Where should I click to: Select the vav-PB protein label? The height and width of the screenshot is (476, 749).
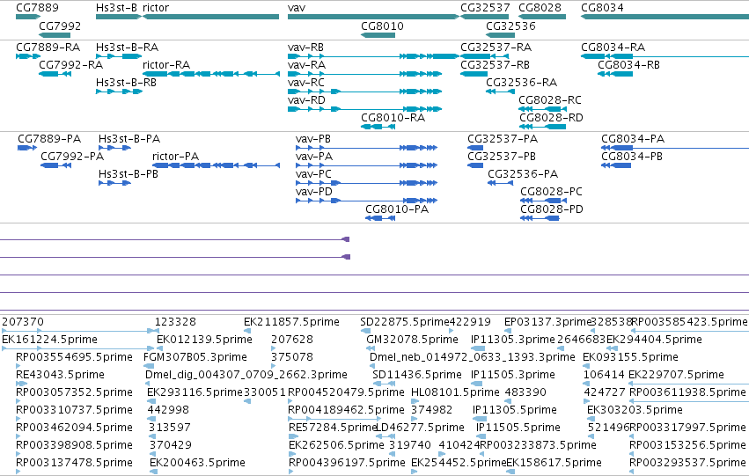point(312,139)
